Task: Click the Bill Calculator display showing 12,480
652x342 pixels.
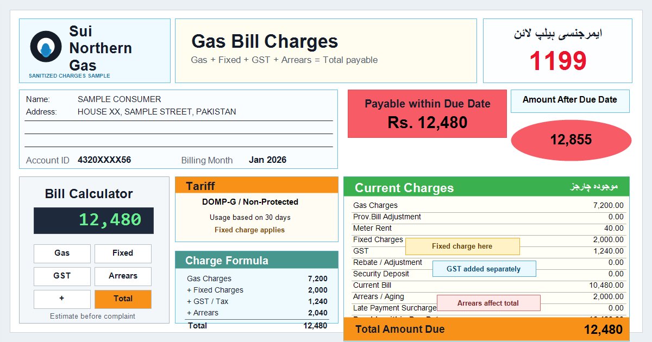Action: (x=93, y=220)
